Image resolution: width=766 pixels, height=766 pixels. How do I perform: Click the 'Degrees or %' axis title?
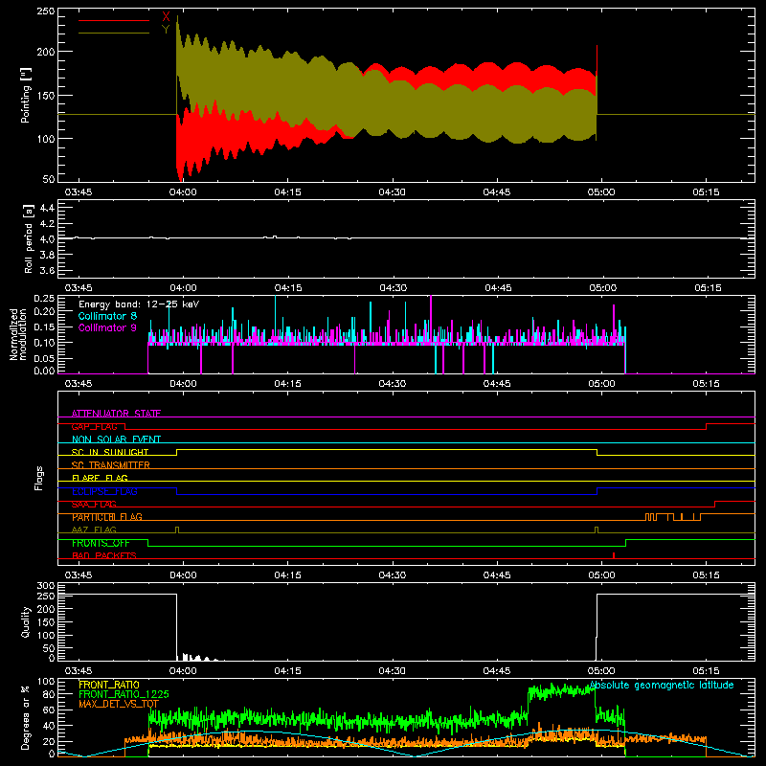click(x=25, y=717)
